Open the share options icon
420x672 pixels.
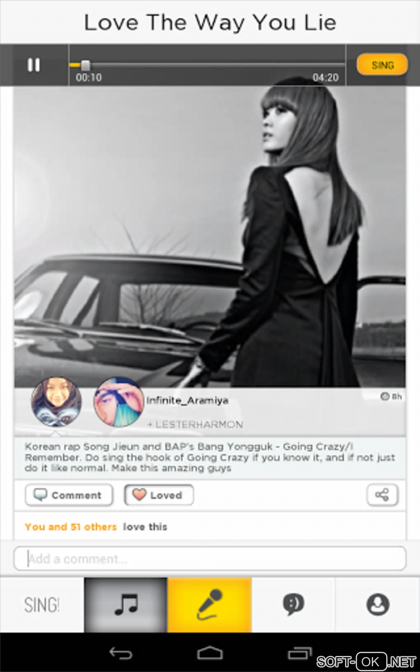[382, 495]
